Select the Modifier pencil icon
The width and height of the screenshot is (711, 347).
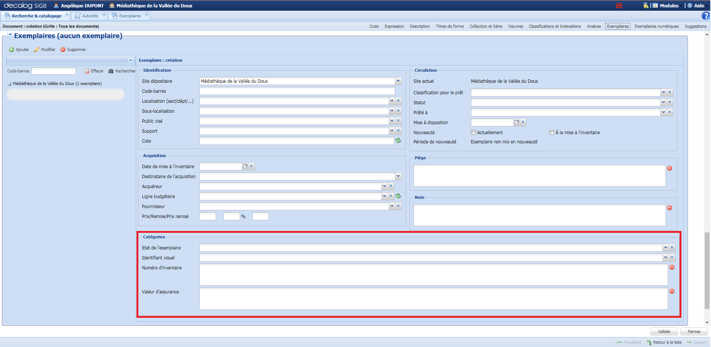(x=36, y=49)
